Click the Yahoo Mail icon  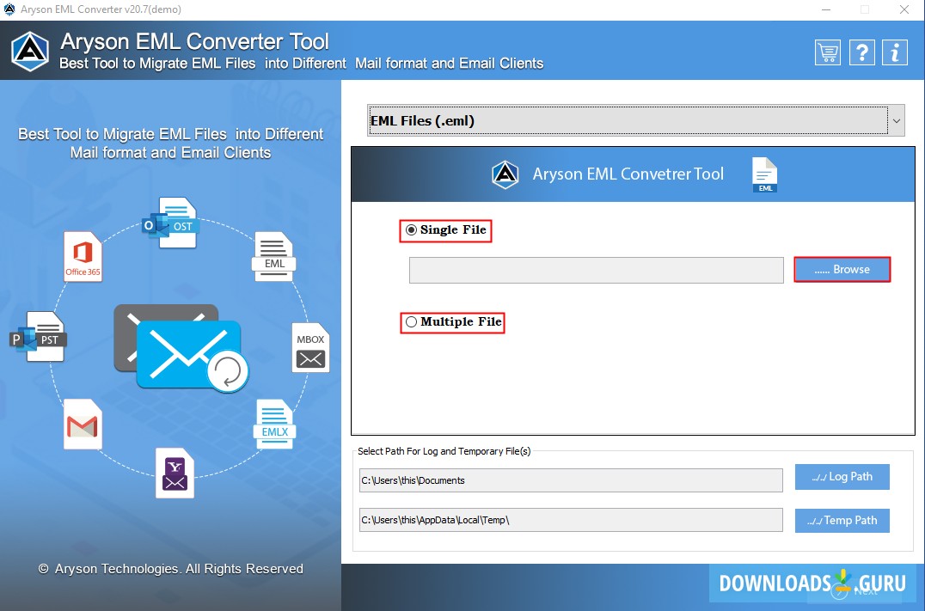coord(175,472)
